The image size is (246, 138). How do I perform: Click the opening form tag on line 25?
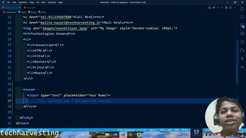click(29, 90)
